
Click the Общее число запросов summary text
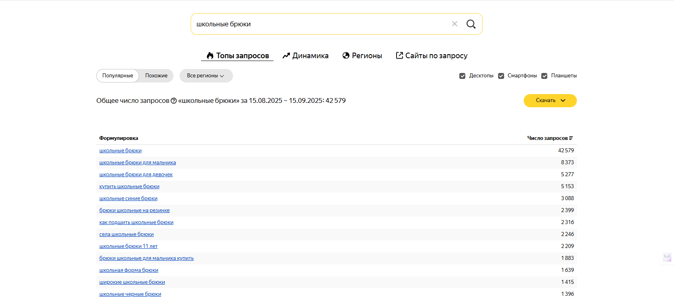[221, 101]
